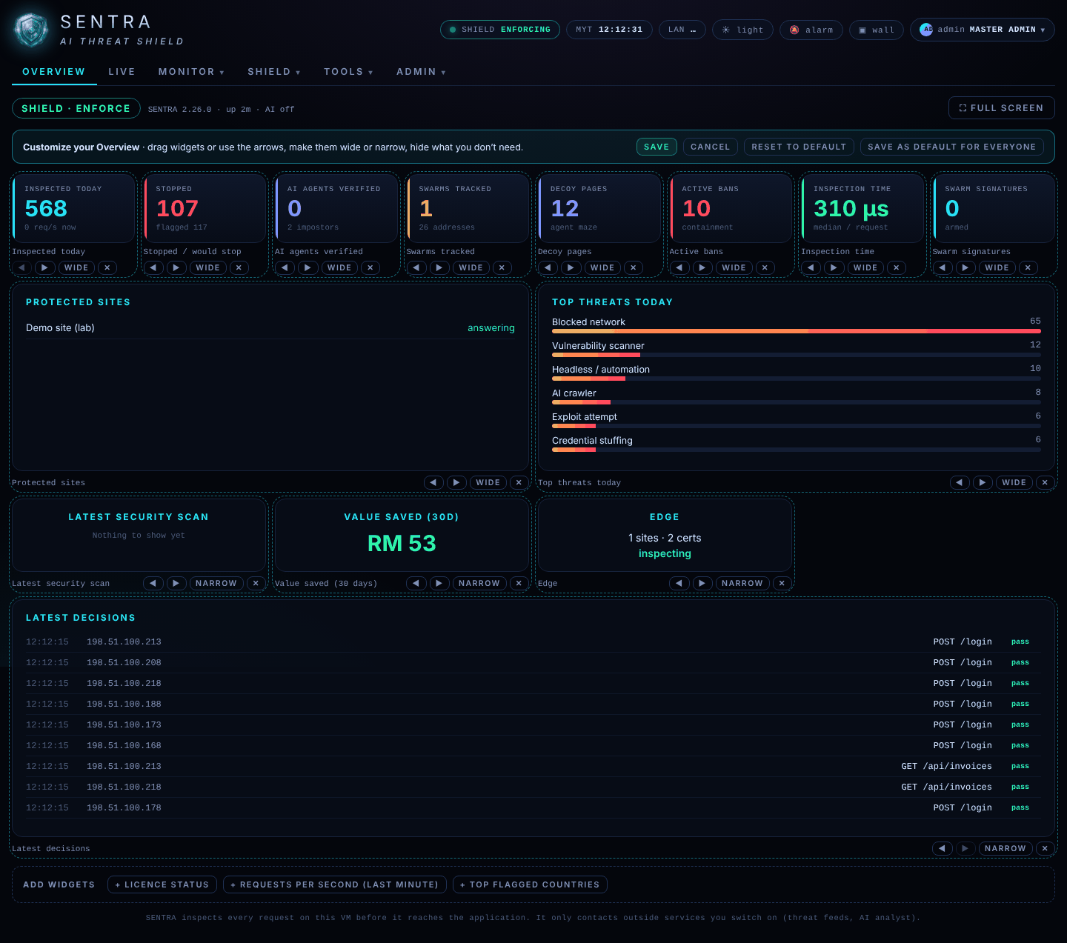This screenshot has height=943, width=1067.
Task: Move Inspected today widget left
Action: tap(22, 267)
